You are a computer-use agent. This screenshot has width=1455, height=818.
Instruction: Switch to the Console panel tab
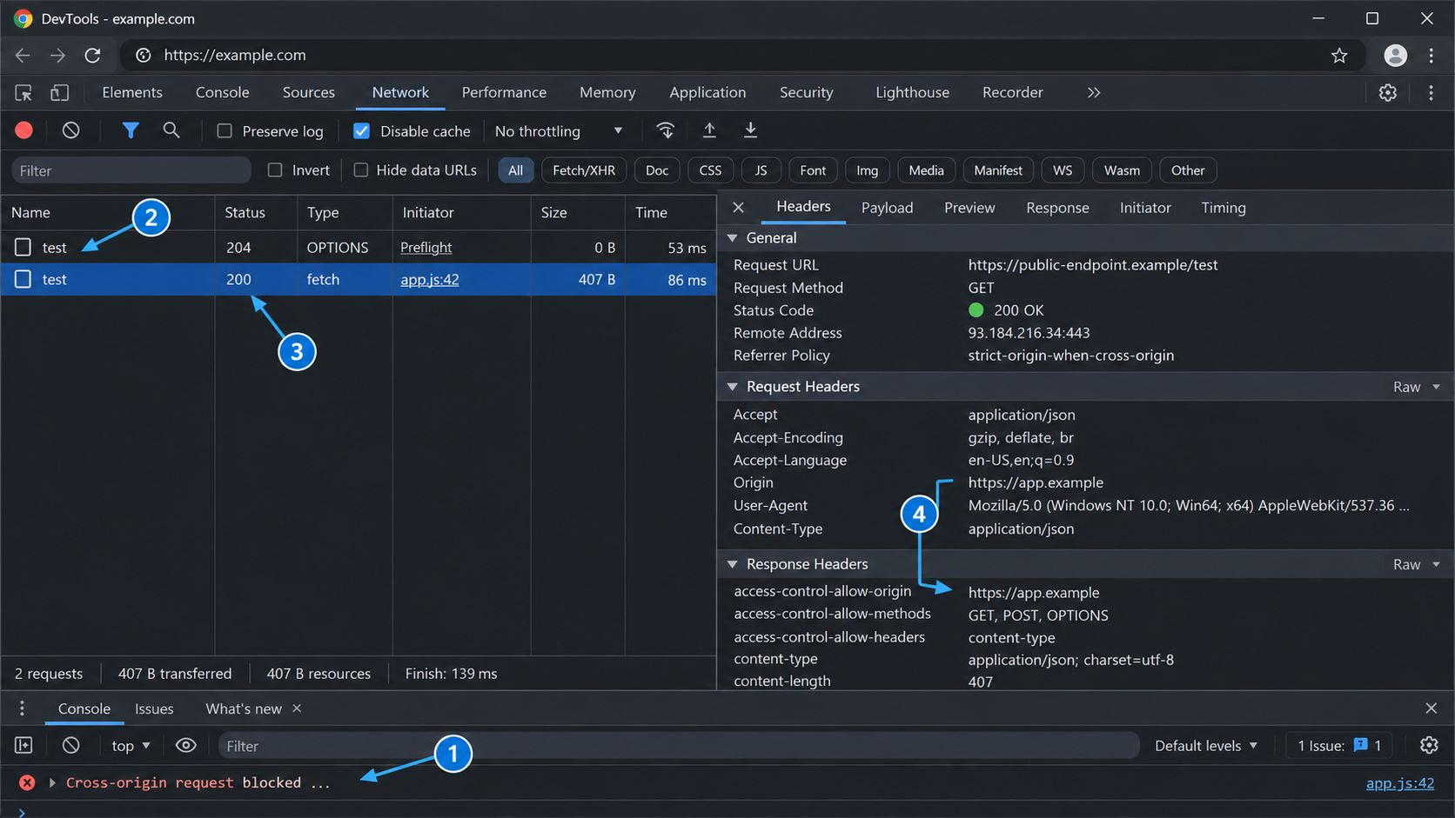(222, 92)
